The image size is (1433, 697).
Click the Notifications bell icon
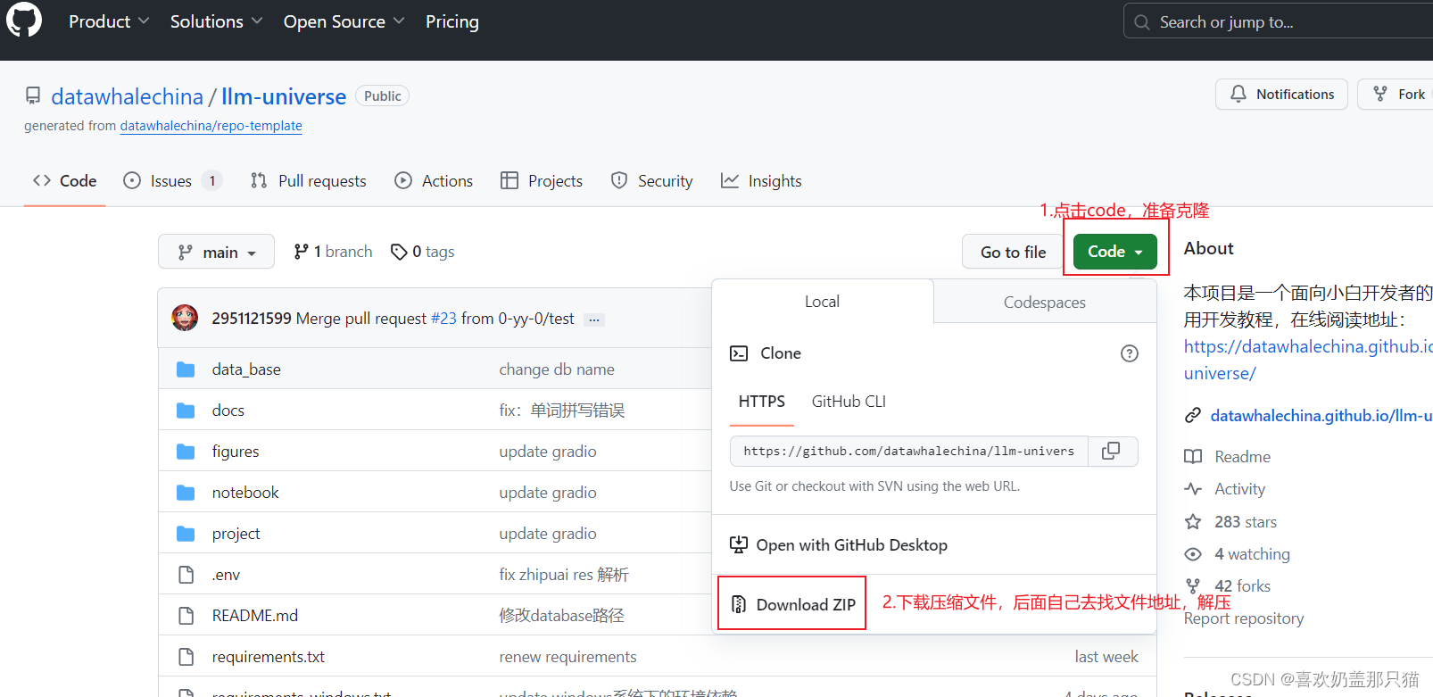(x=1238, y=94)
